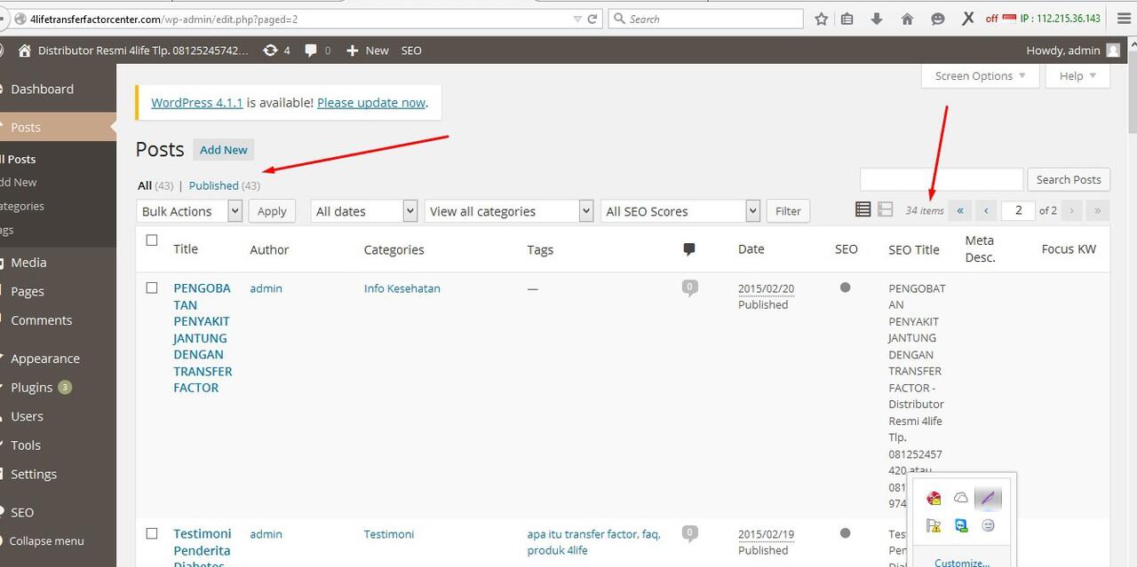Viewport: 1137px width, 567px height.
Task: Click the purple pen icon in overflow panel
Action: pos(988,499)
